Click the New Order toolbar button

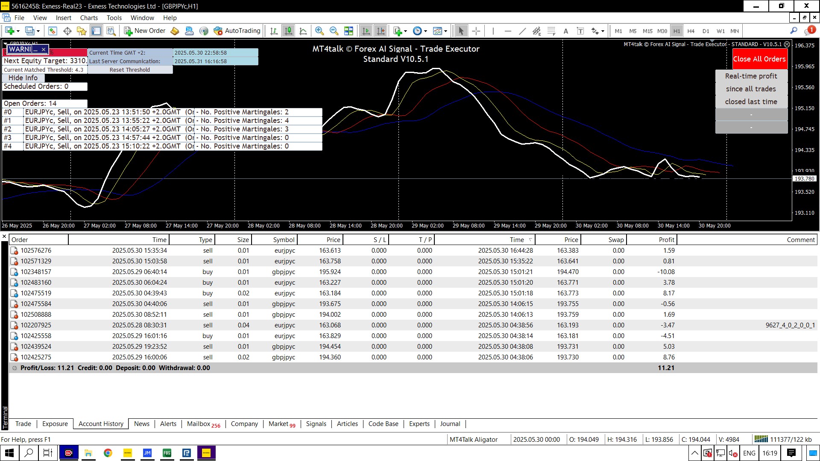[145, 31]
